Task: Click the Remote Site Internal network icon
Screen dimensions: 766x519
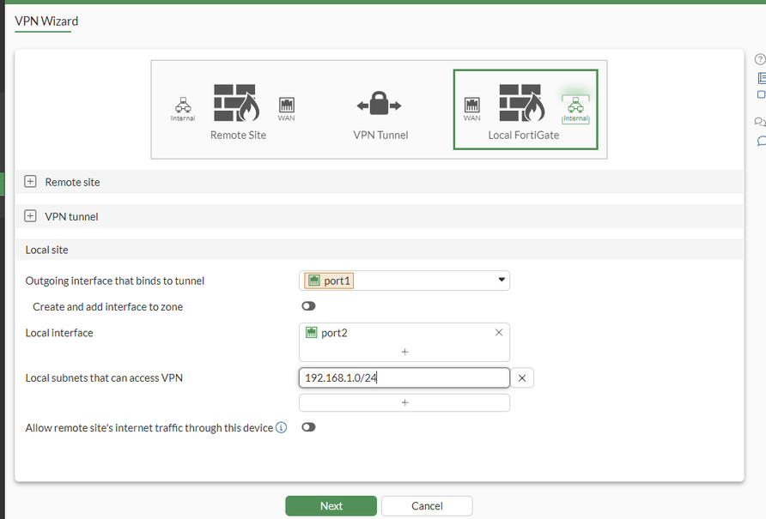Action: click(x=183, y=109)
